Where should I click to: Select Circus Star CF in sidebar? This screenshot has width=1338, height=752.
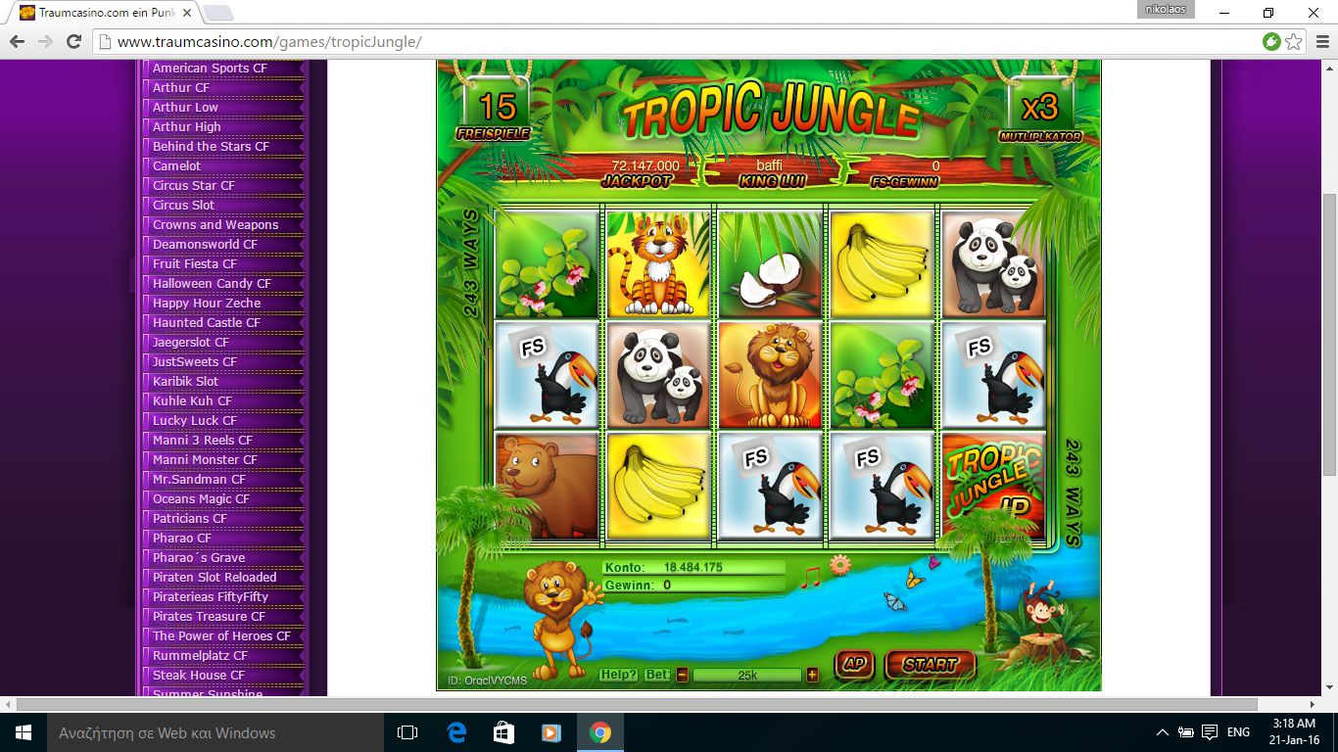(x=194, y=185)
